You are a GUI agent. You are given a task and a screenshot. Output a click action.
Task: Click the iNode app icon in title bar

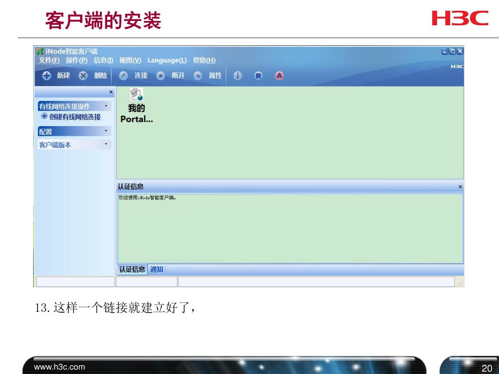pyautogui.click(x=40, y=51)
